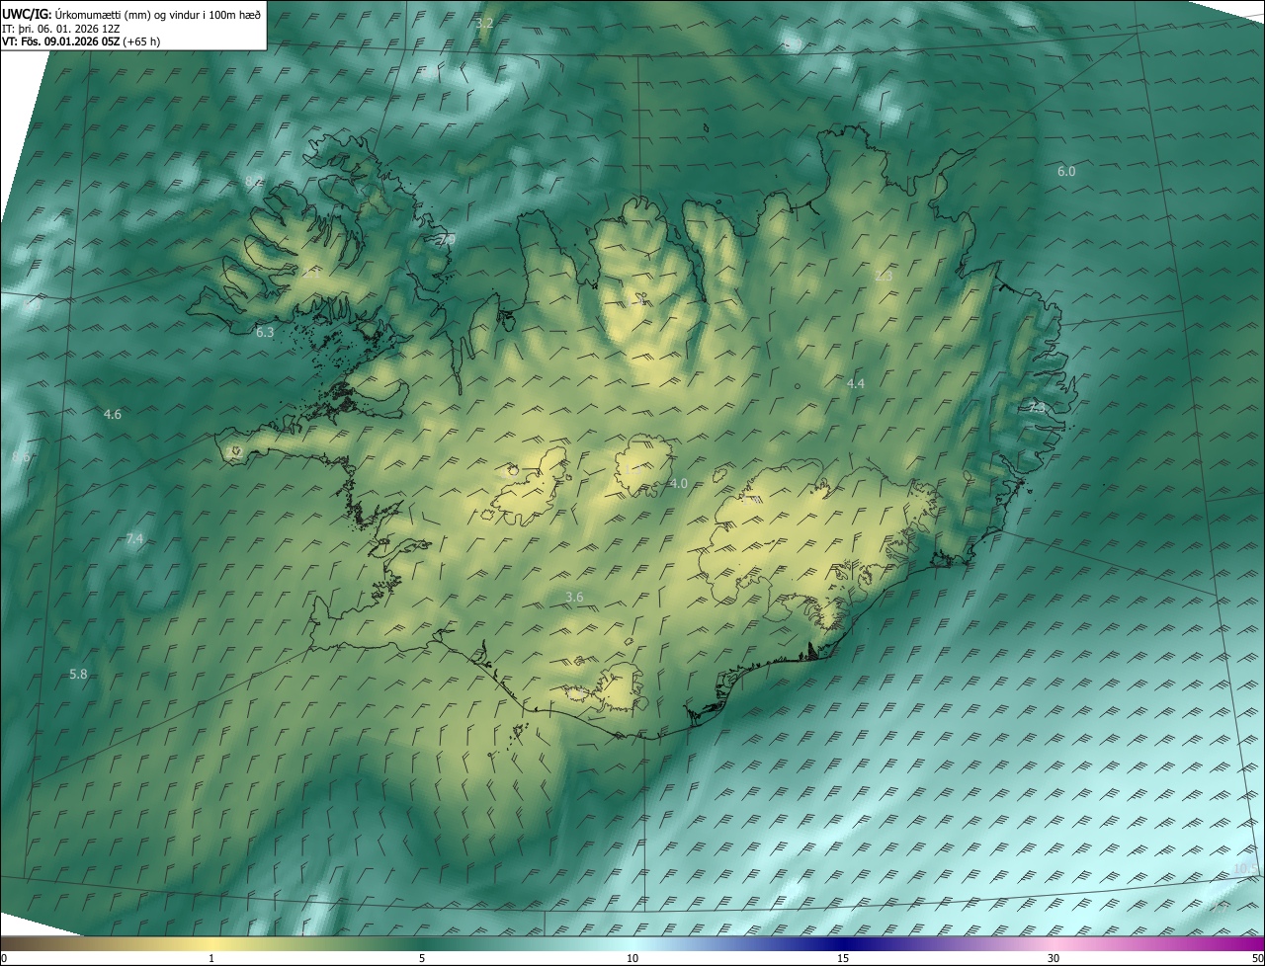Image resolution: width=1265 pixels, height=966 pixels.
Task: Click the 30 tick label on the color scale
Action: point(1054,958)
